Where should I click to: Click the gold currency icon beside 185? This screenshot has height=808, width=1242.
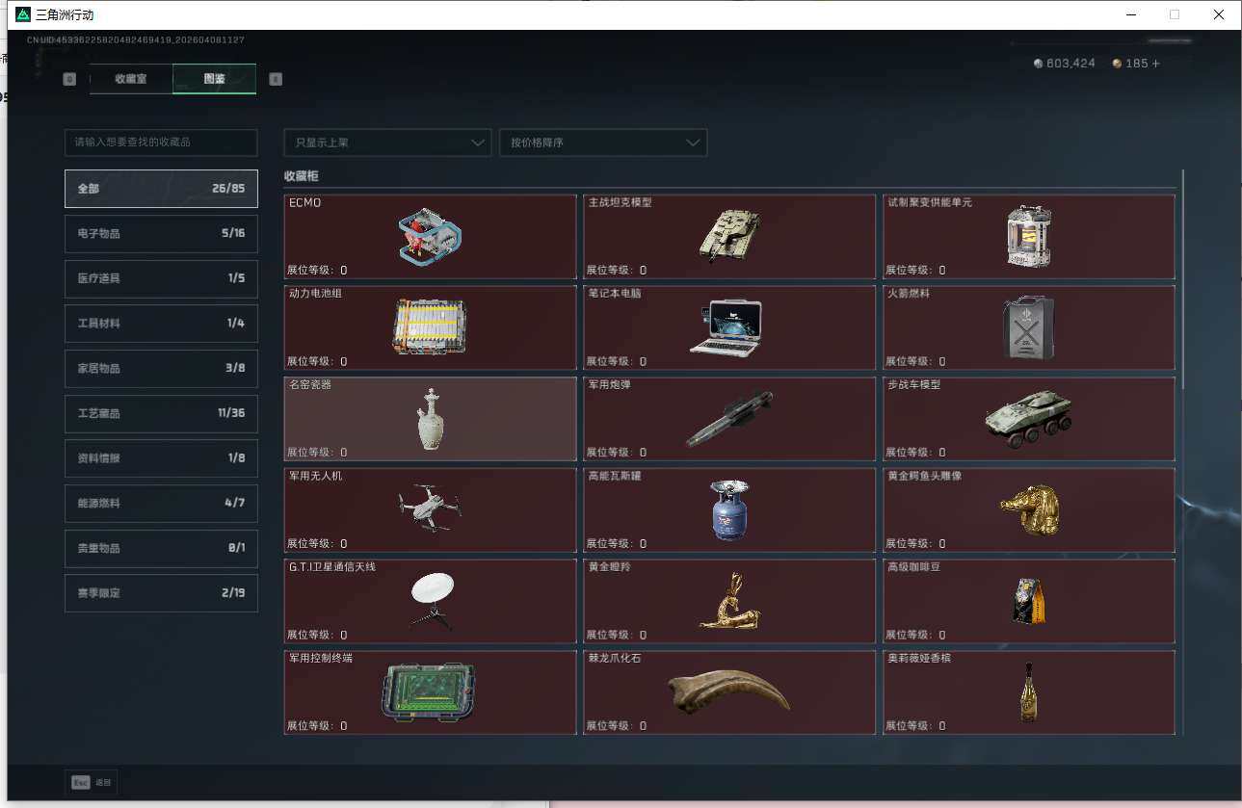tap(1117, 64)
